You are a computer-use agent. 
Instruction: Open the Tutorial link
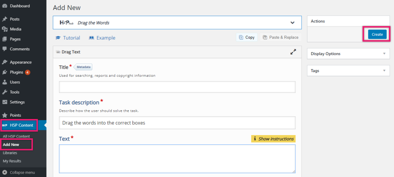[x=68, y=38]
